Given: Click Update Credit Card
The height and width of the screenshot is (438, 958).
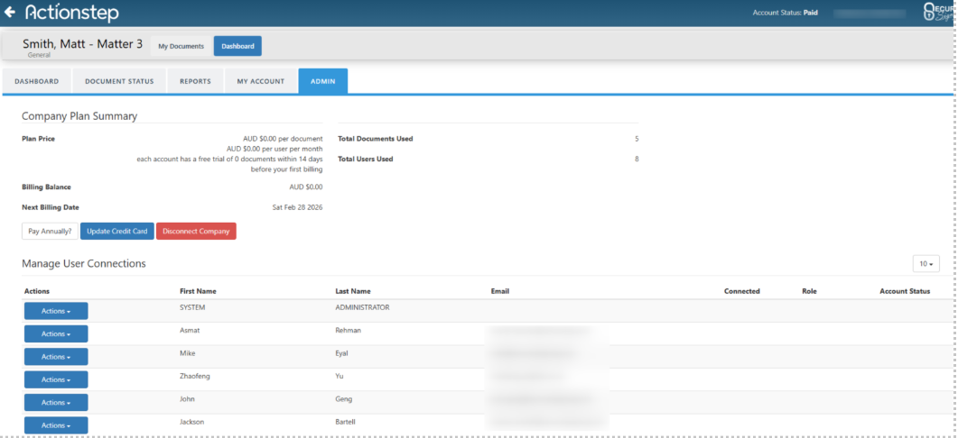Looking at the screenshot, I should pos(117,232).
